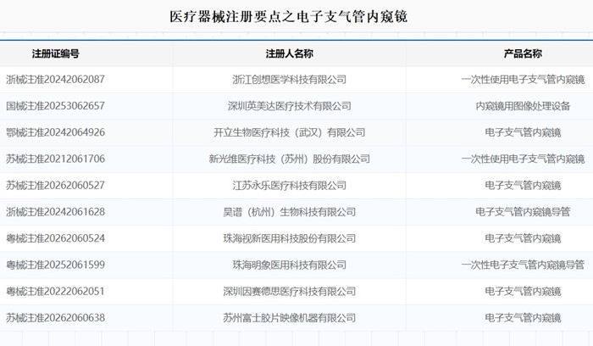Screen dimensions: 593x346
Task: Click registrant 珠海明象医用科技有限公司
Action: [290, 265]
